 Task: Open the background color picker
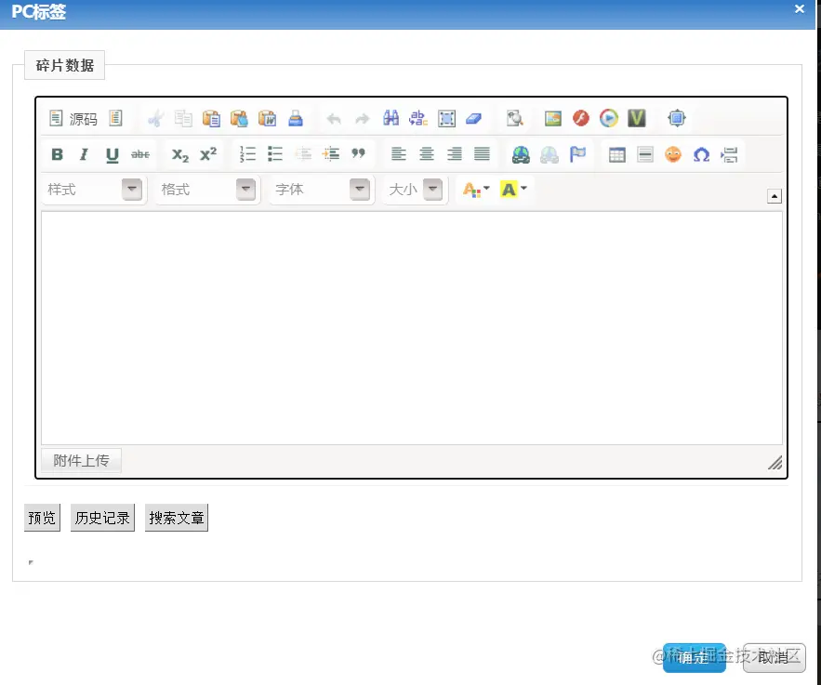coord(513,190)
